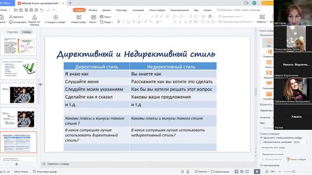Toggle Italic formatting icon
Image resolution: width=312 pixels, height=175 pixels.
tap(123, 21)
